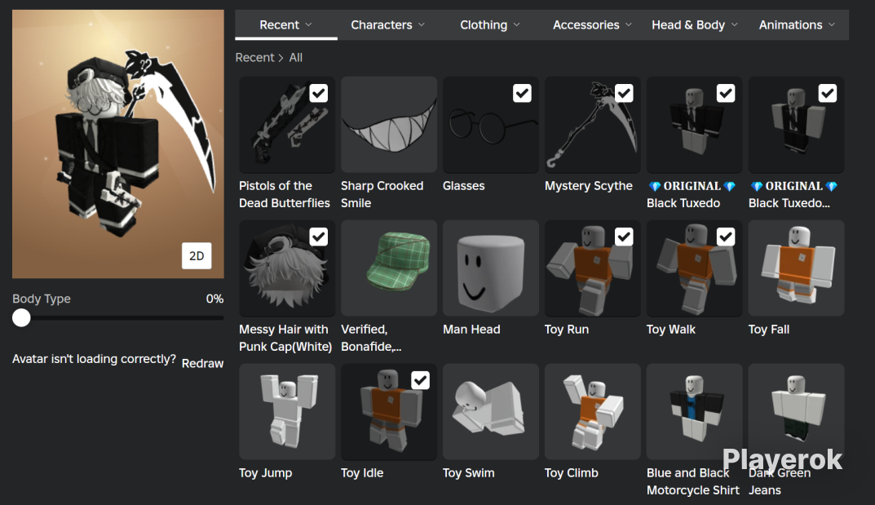
Task: Pick the Man Head item image
Action: (491, 268)
